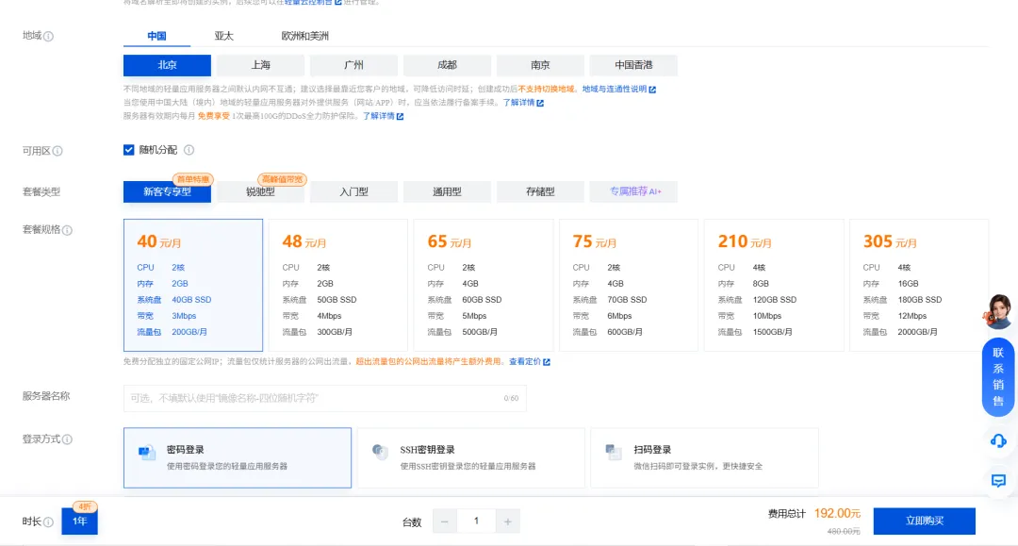Click the 192.00元 total price

tap(837, 514)
